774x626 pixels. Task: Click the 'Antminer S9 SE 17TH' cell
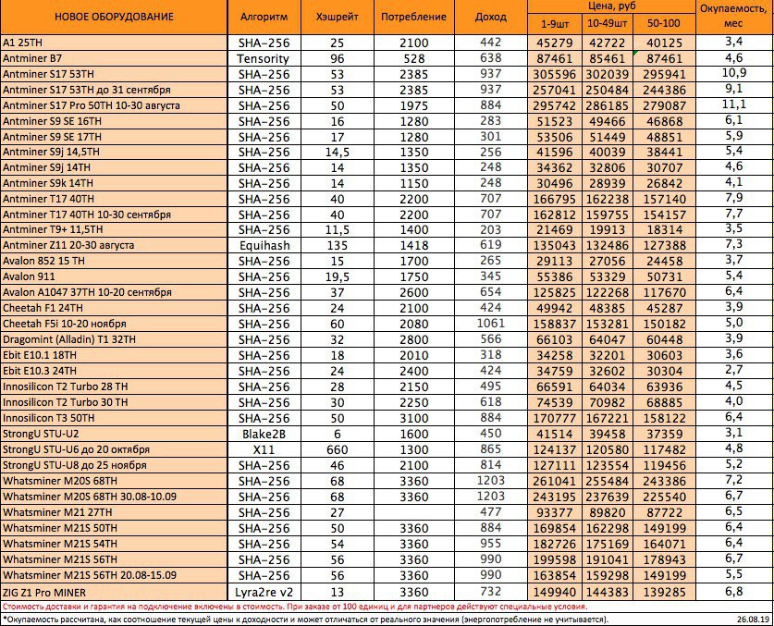114,137
